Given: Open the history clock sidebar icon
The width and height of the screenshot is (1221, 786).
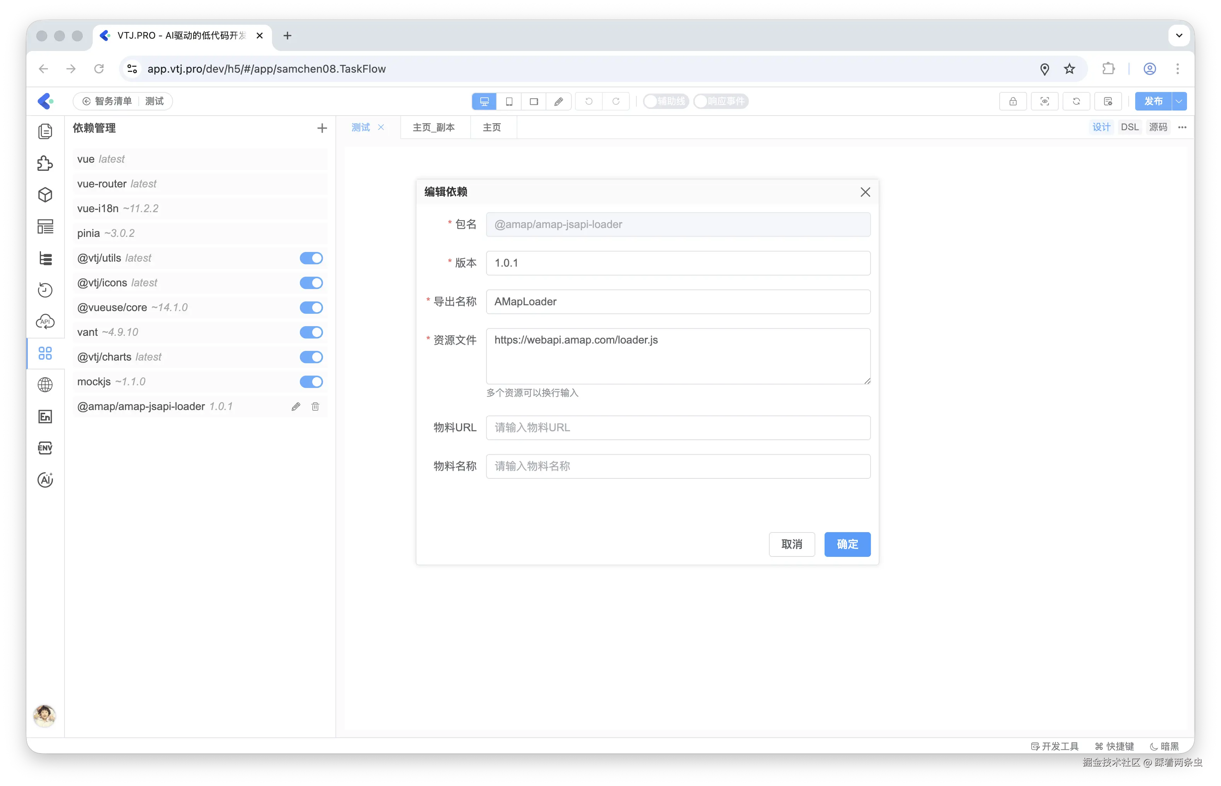Looking at the screenshot, I should click(x=46, y=290).
